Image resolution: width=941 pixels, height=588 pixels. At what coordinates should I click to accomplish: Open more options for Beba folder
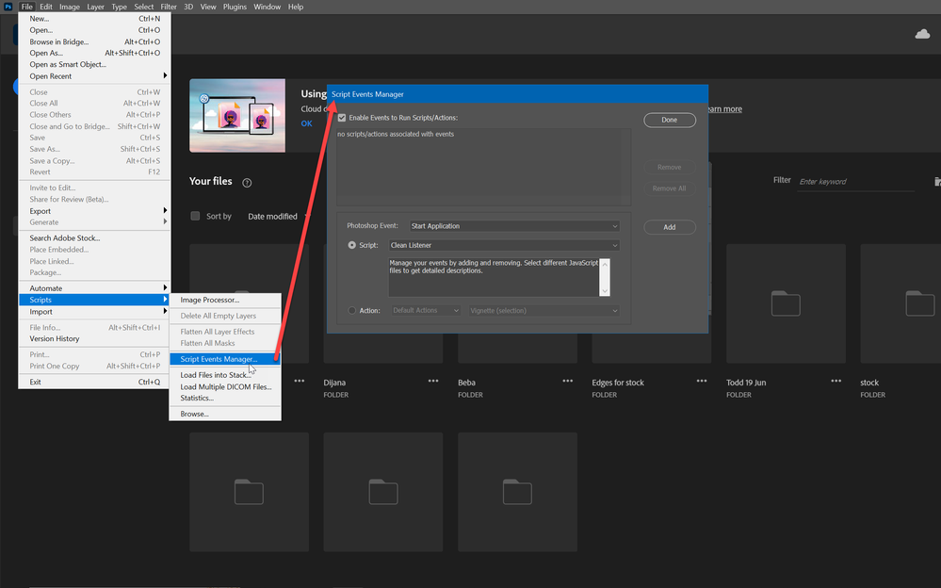[568, 382]
